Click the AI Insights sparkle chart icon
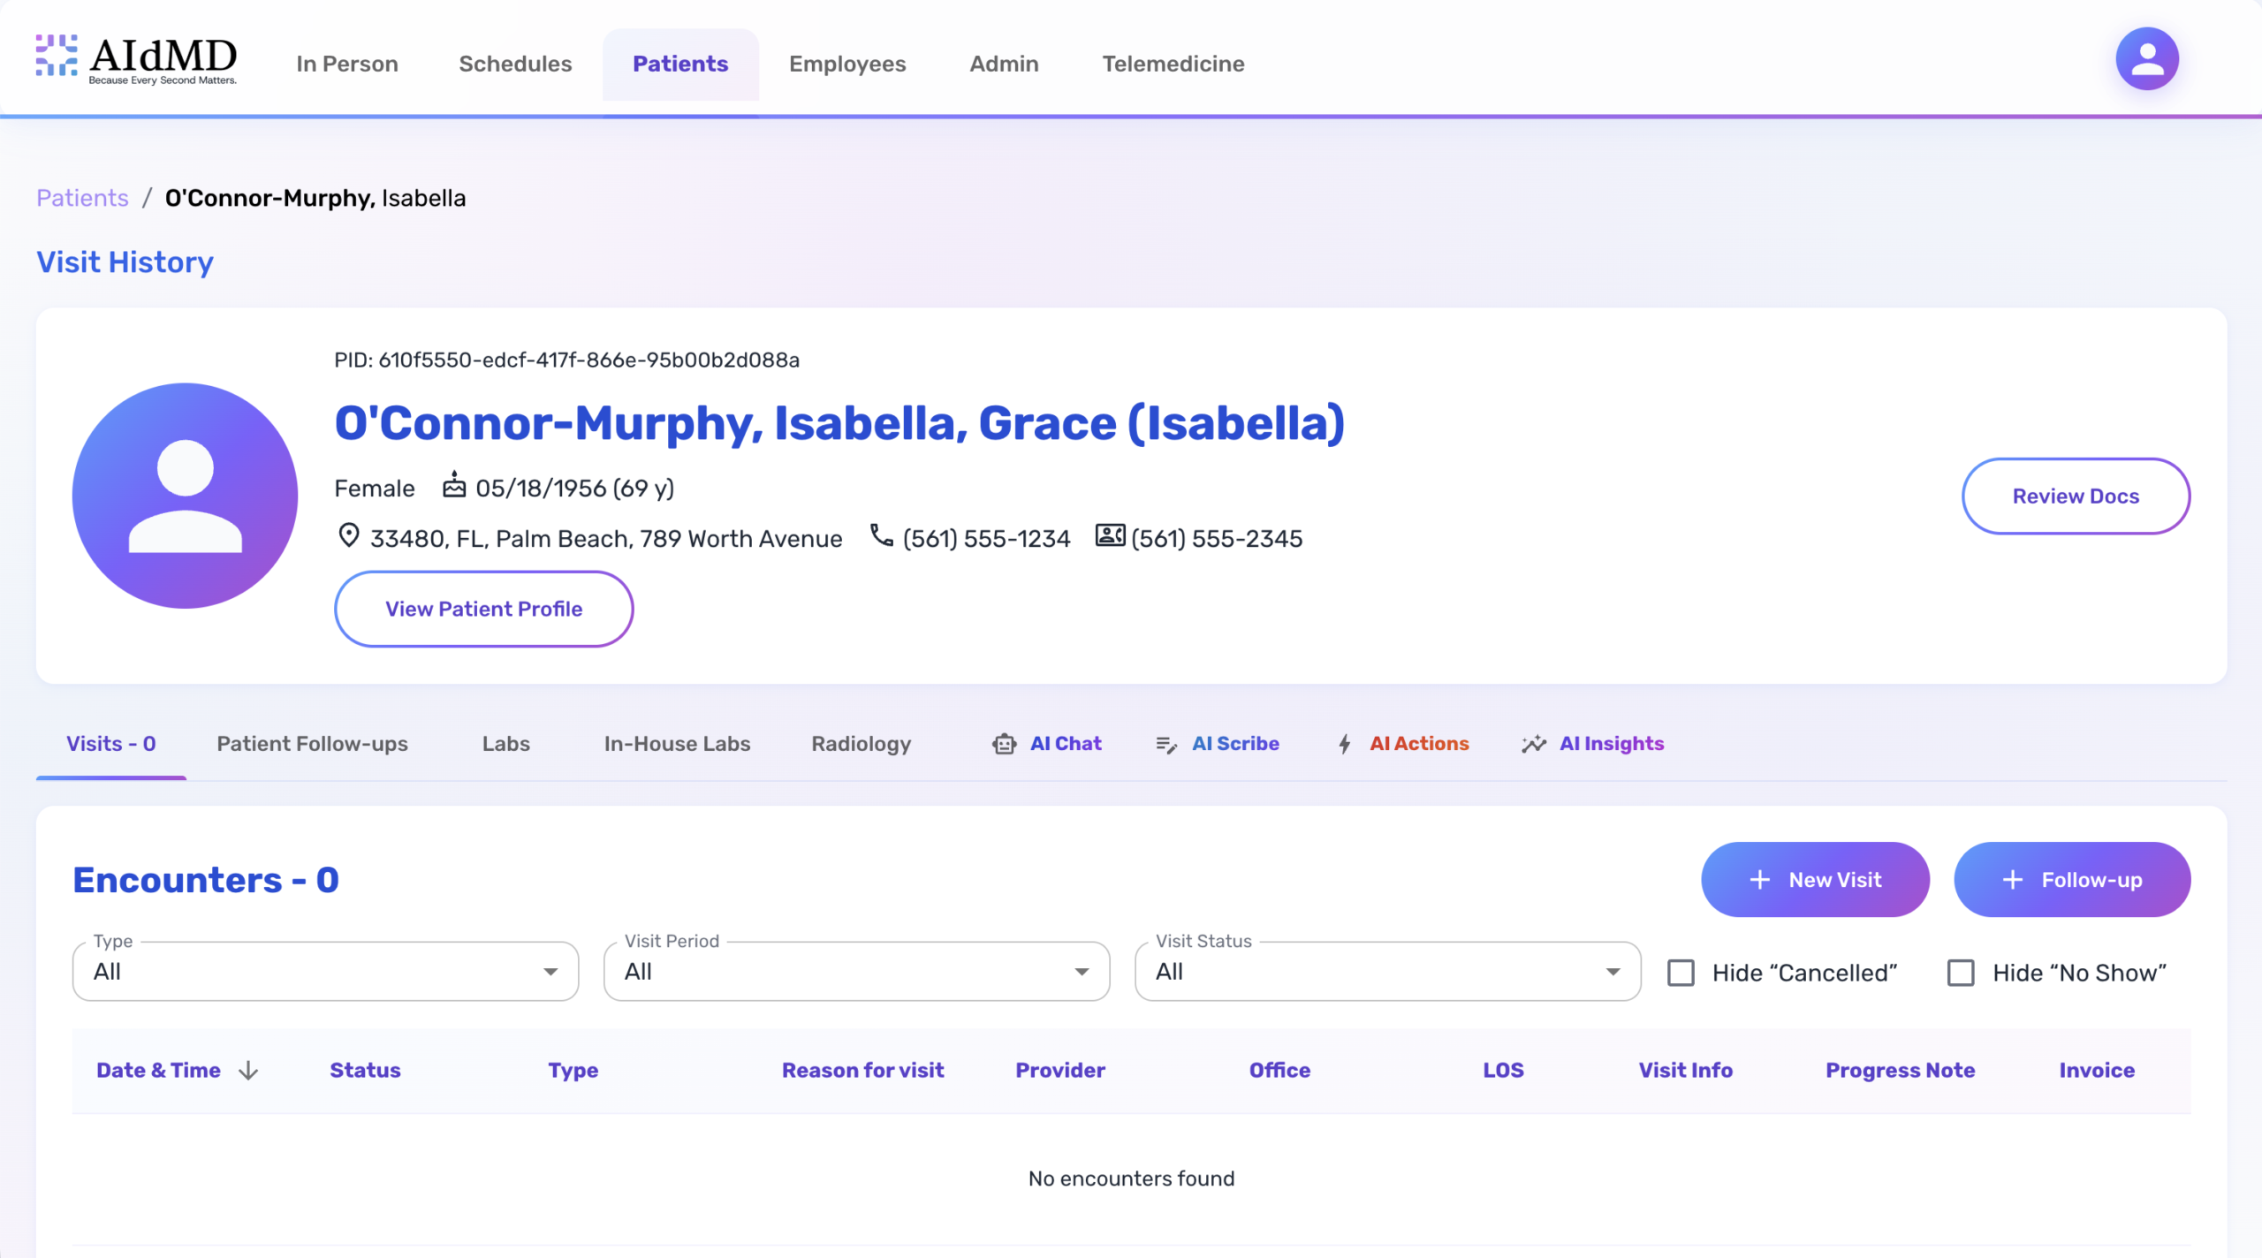2262x1258 pixels. [x=1534, y=744]
